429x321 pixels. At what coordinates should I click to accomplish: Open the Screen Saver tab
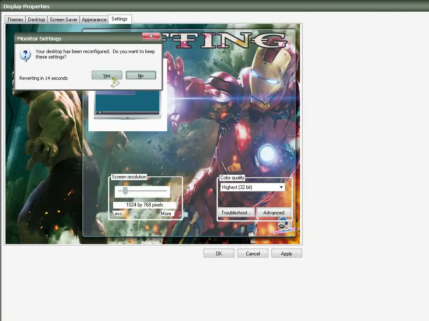pyautogui.click(x=64, y=20)
